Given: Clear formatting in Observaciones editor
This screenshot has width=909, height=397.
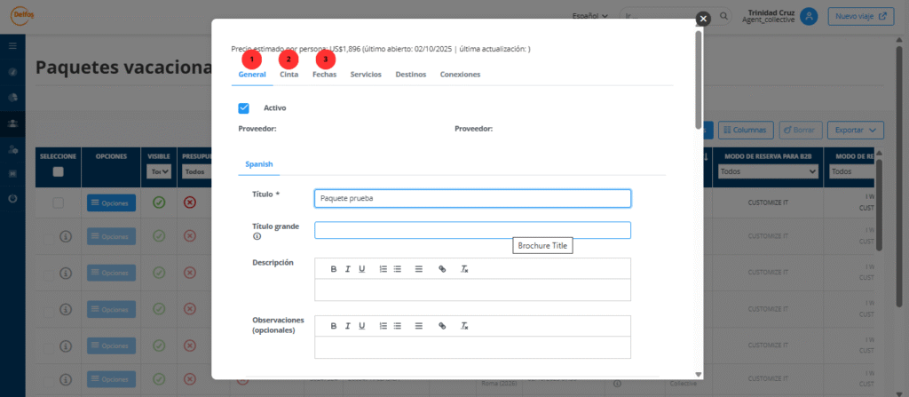Looking at the screenshot, I should coord(464,326).
